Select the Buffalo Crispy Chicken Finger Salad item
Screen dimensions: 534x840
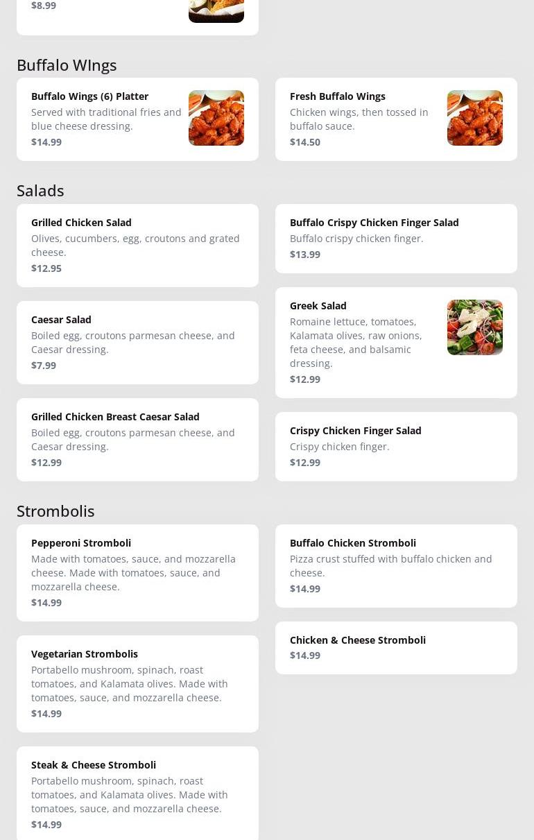(396, 239)
